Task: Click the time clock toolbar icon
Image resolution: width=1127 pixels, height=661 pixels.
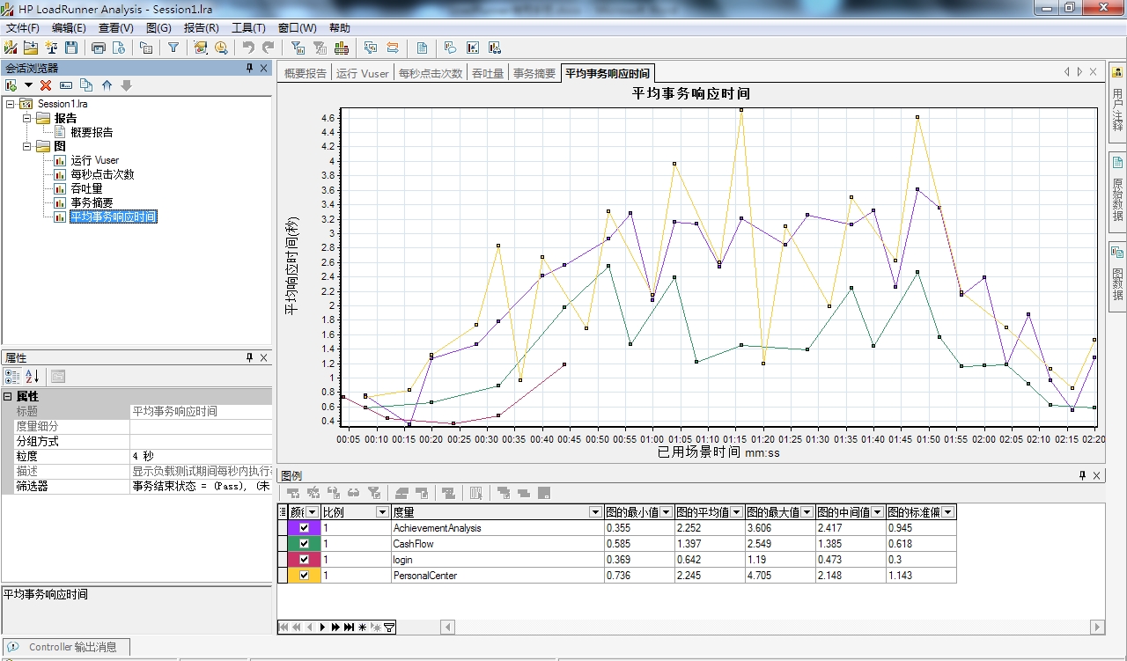Action: pos(221,48)
